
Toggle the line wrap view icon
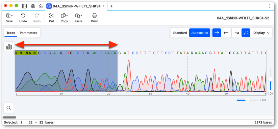[237, 33]
